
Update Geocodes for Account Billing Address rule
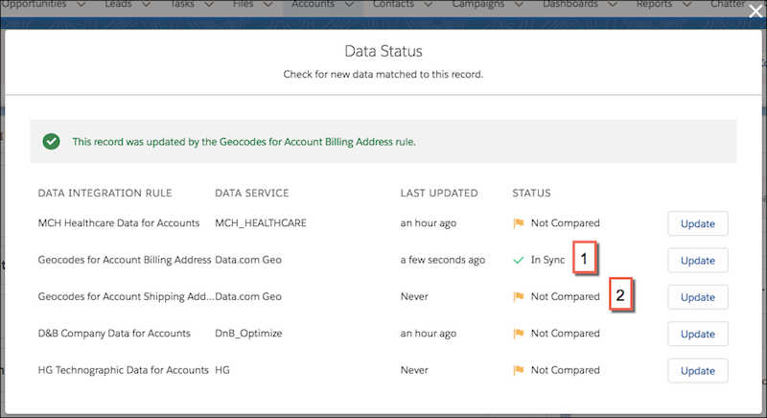pyautogui.click(x=698, y=260)
